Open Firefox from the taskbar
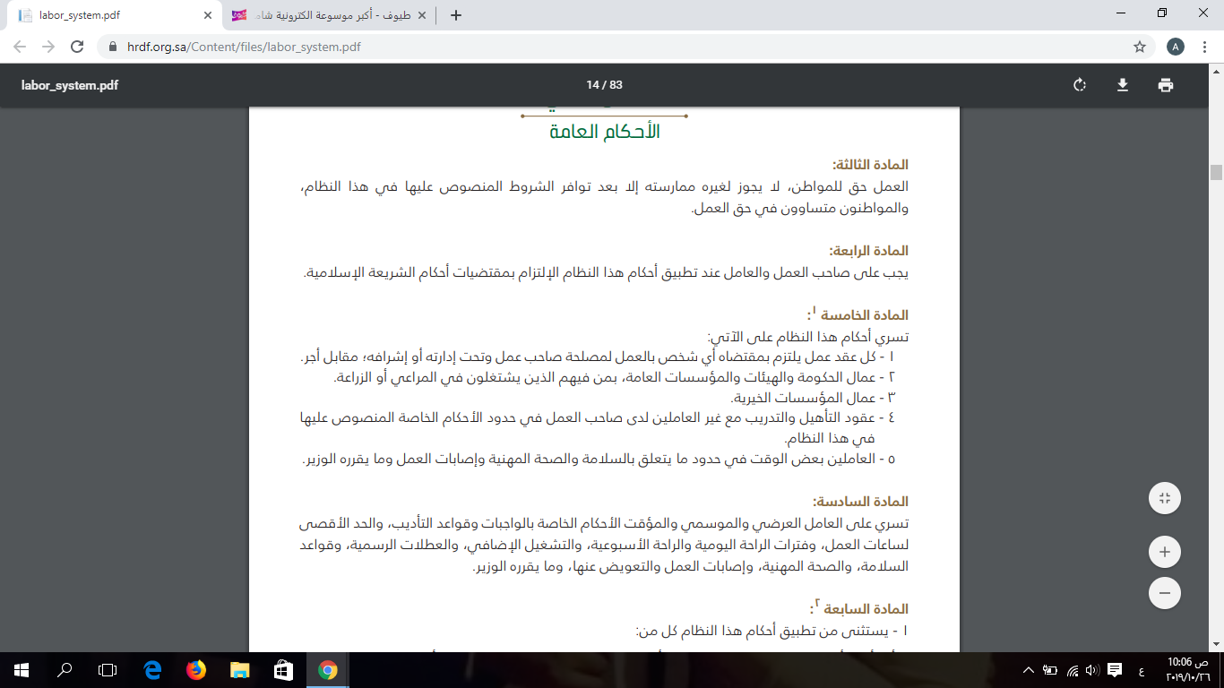This screenshot has width=1224, height=688. click(x=195, y=670)
